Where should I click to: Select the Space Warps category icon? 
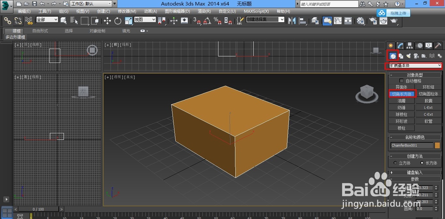(432, 56)
